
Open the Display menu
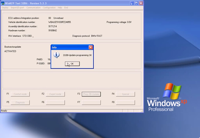click(x=5, y=7)
